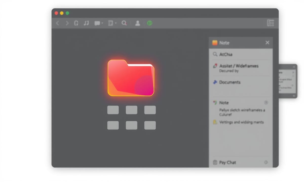Viewport: 304px width, 182px height.
Task: Click the orange Note icon in panel header
Action: (215, 43)
